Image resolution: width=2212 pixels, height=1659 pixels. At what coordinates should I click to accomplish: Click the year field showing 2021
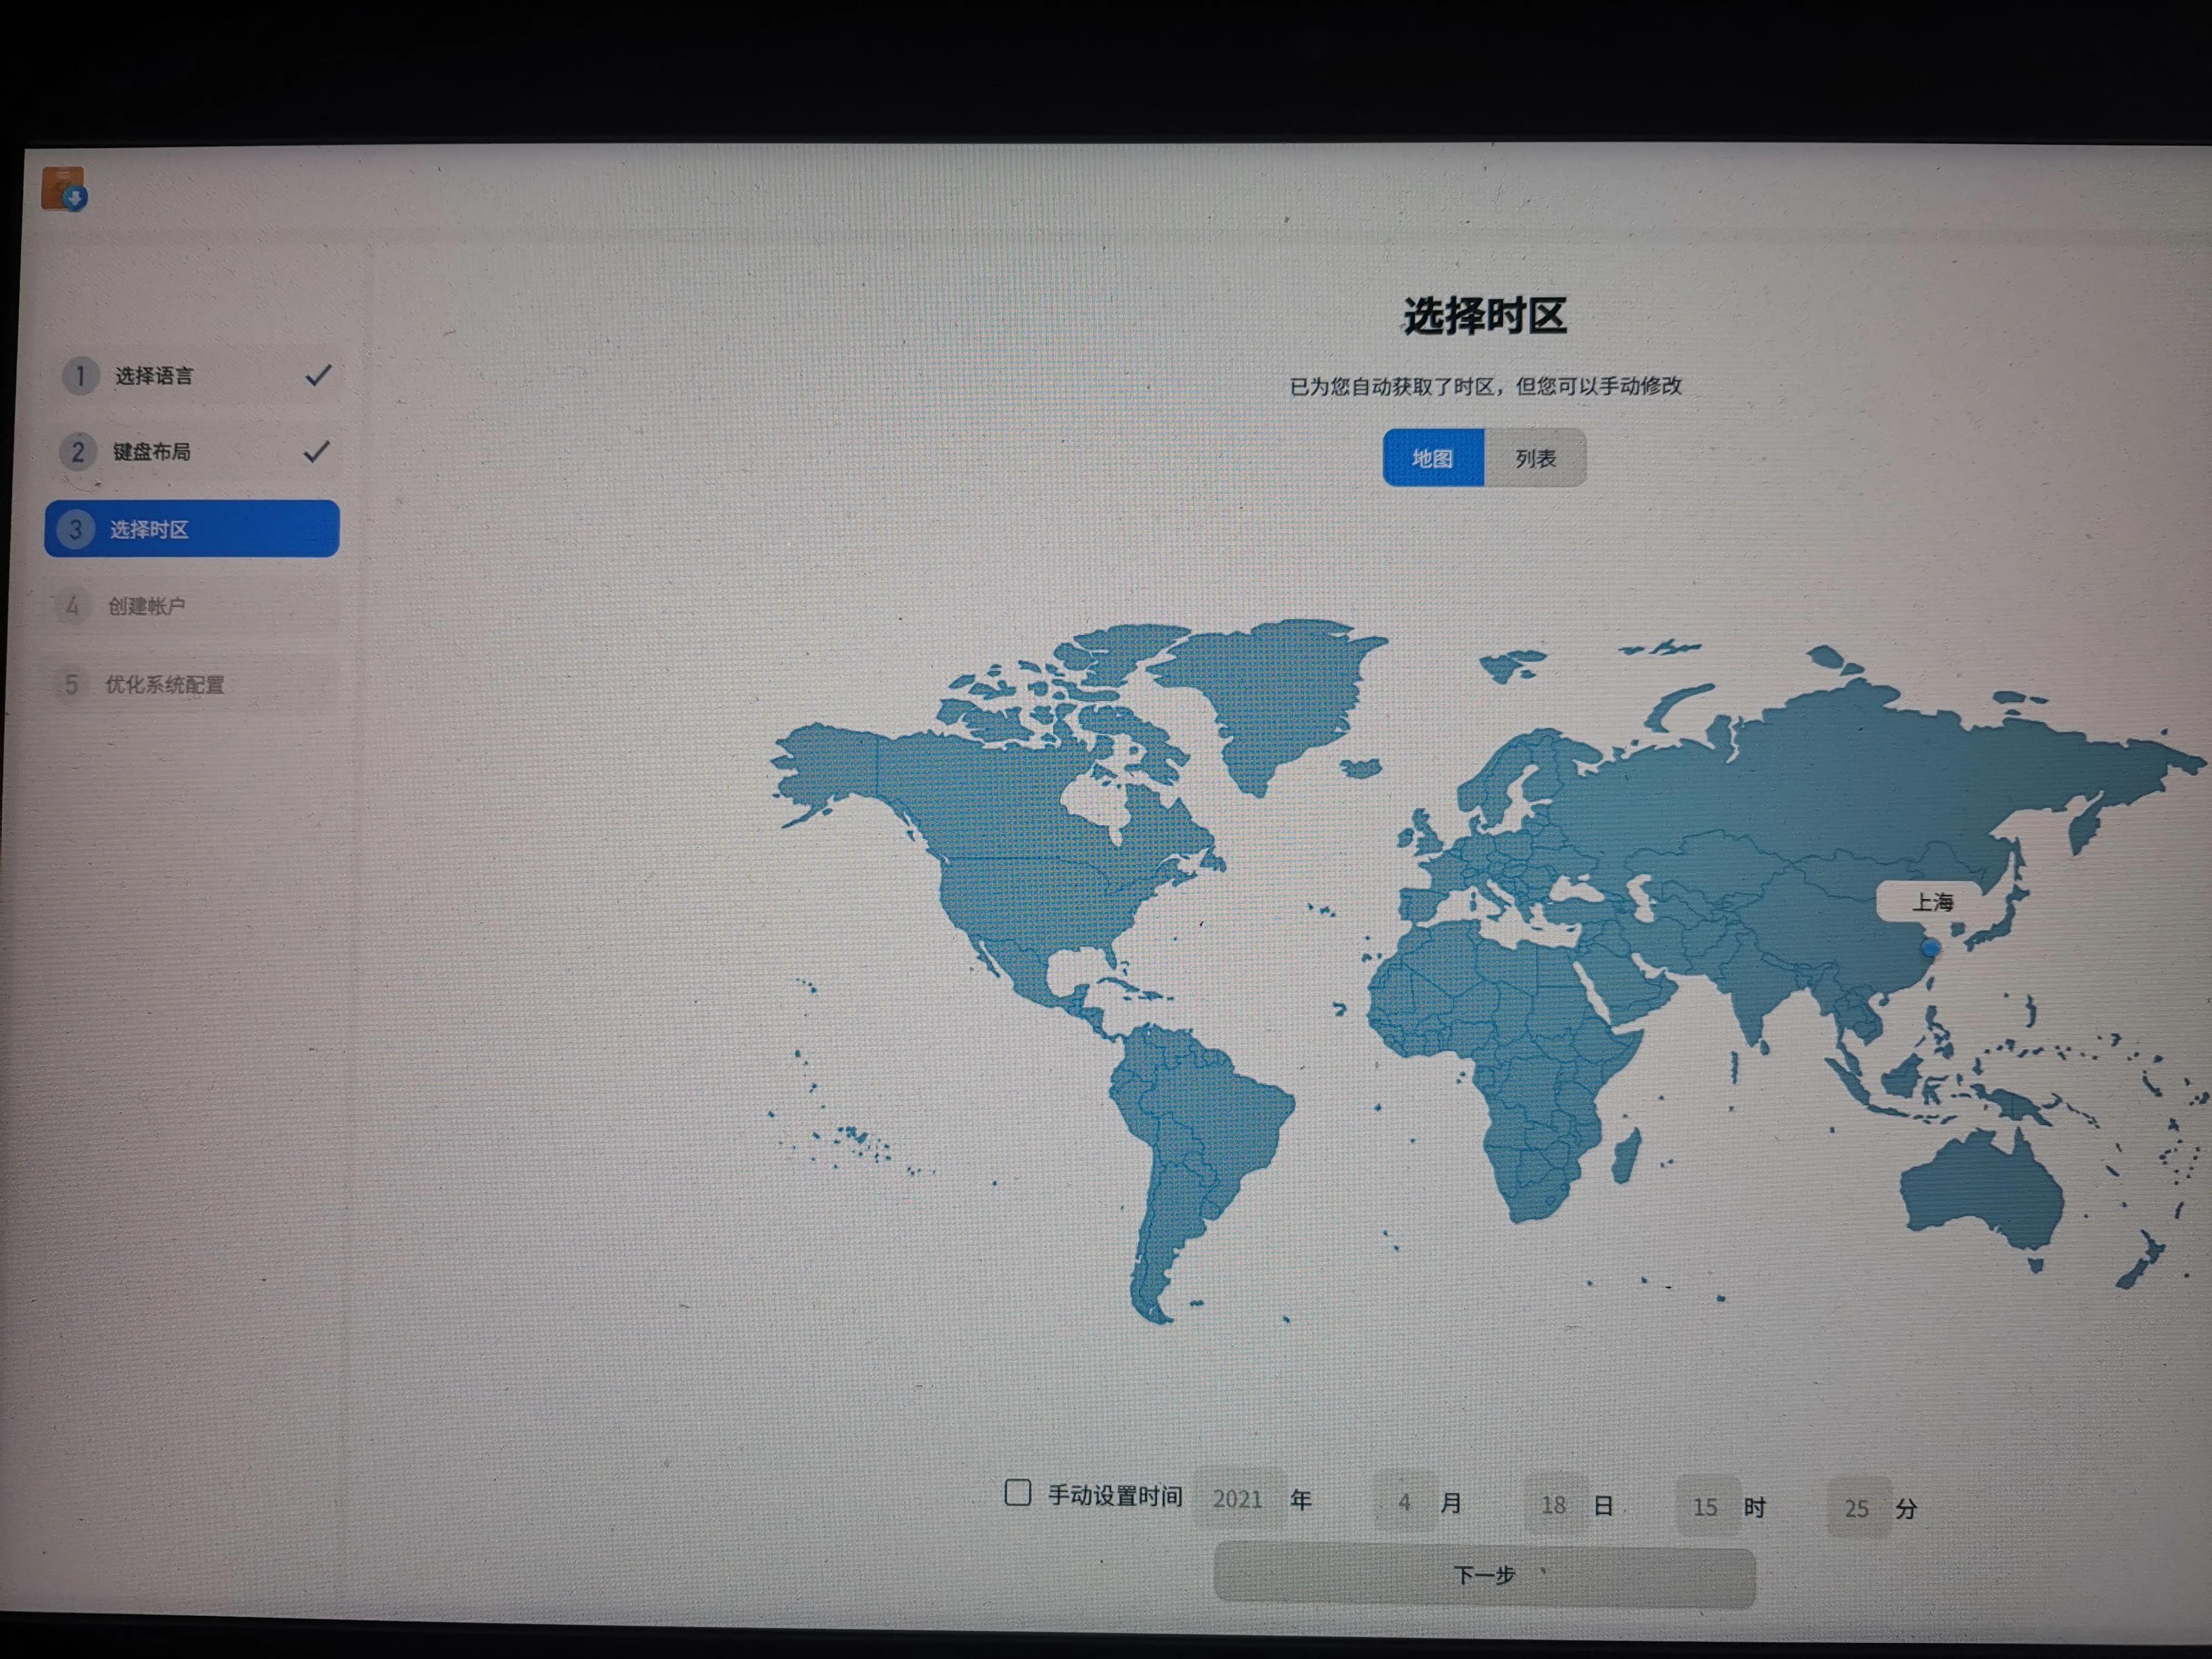pos(1237,1499)
